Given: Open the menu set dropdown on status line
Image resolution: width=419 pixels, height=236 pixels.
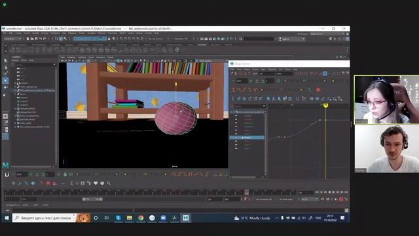Looking at the screenshot, I should click(x=12, y=39).
